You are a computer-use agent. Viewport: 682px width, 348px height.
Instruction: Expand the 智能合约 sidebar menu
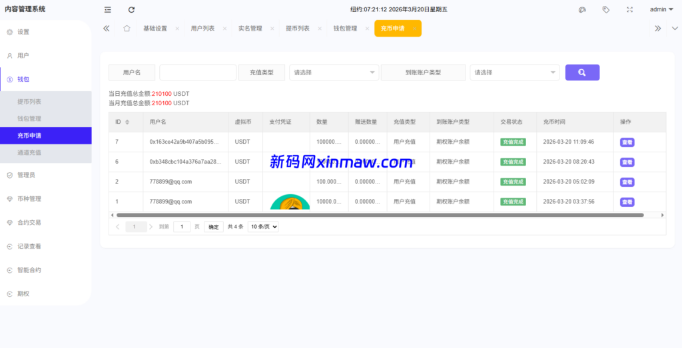(x=46, y=269)
